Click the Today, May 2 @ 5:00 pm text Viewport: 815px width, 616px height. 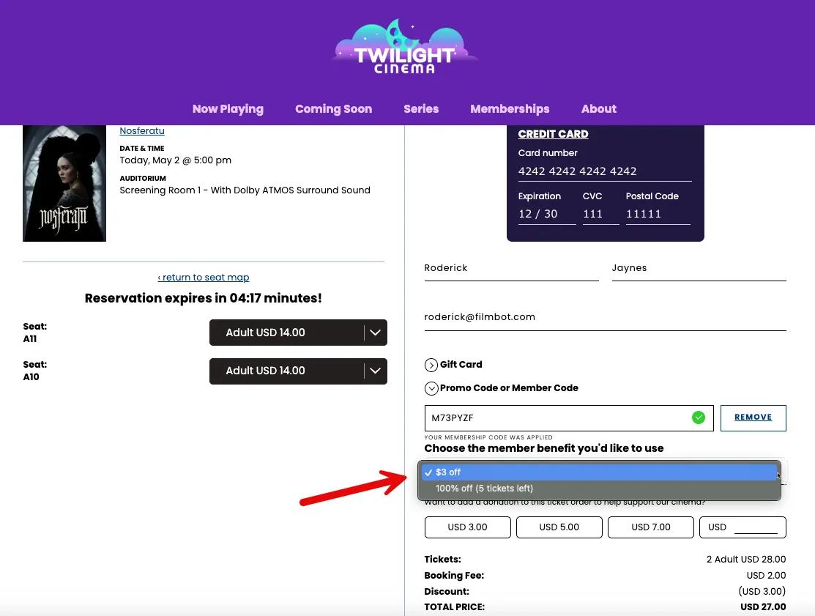click(x=176, y=160)
